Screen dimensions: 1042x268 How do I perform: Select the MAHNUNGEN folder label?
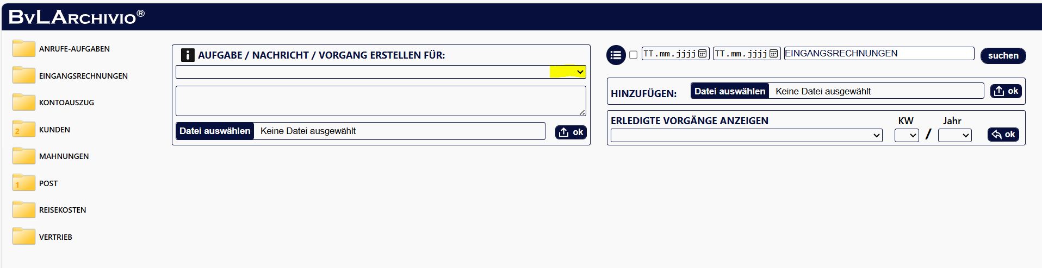(64, 156)
